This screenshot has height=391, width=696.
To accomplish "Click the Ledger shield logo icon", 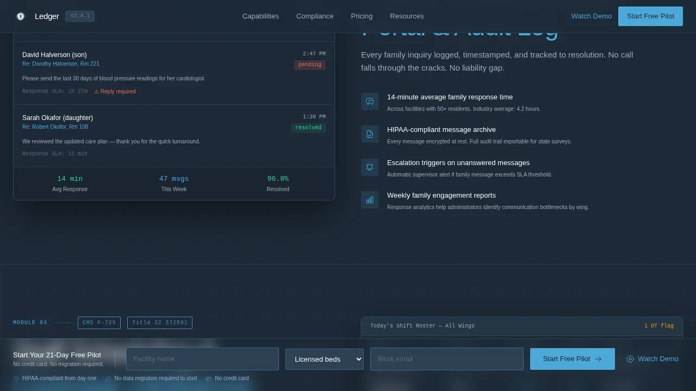I will (x=21, y=16).
